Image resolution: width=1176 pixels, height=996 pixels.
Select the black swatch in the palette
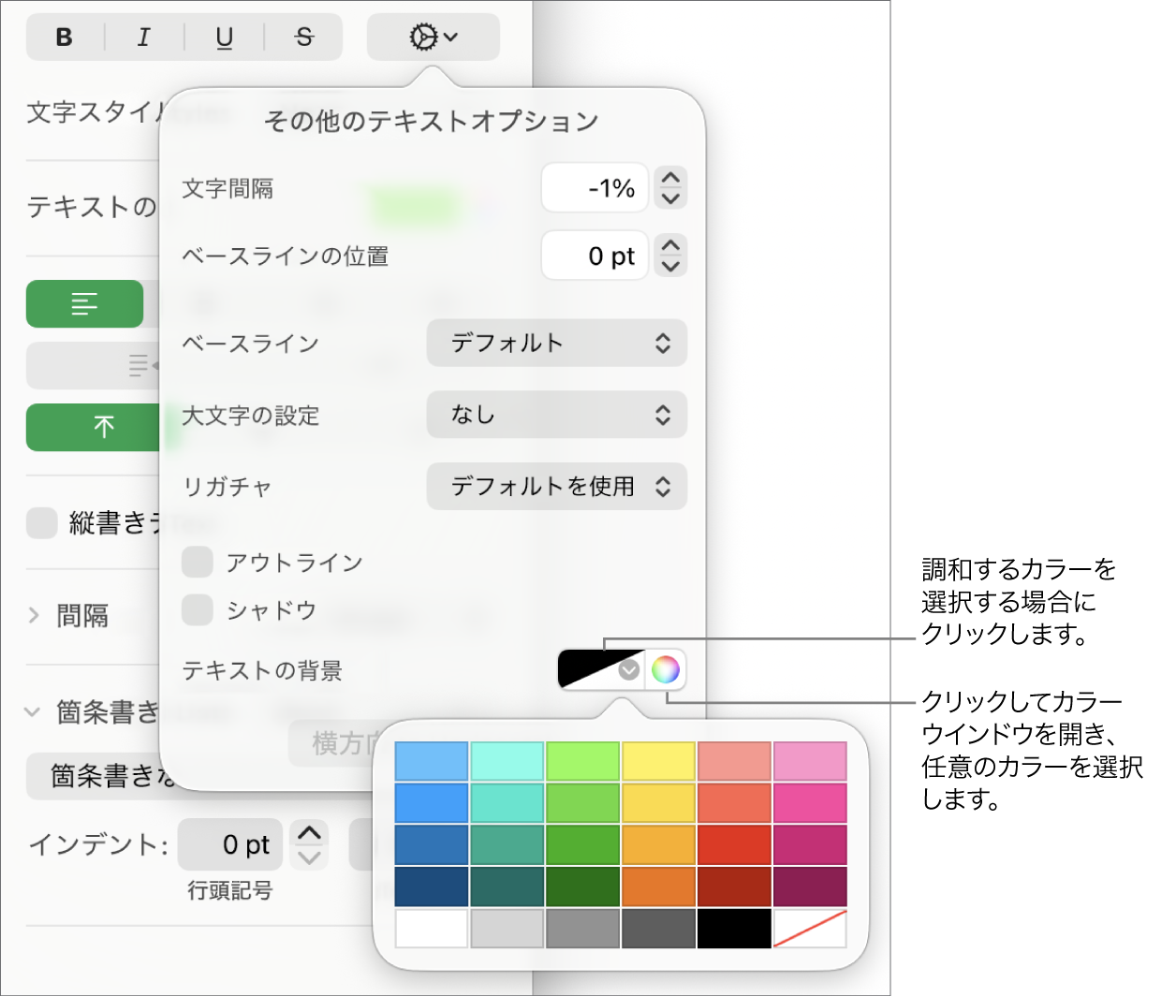click(x=733, y=928)
